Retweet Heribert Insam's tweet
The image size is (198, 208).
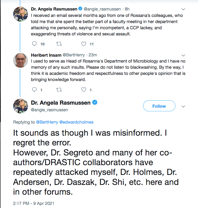59,90
